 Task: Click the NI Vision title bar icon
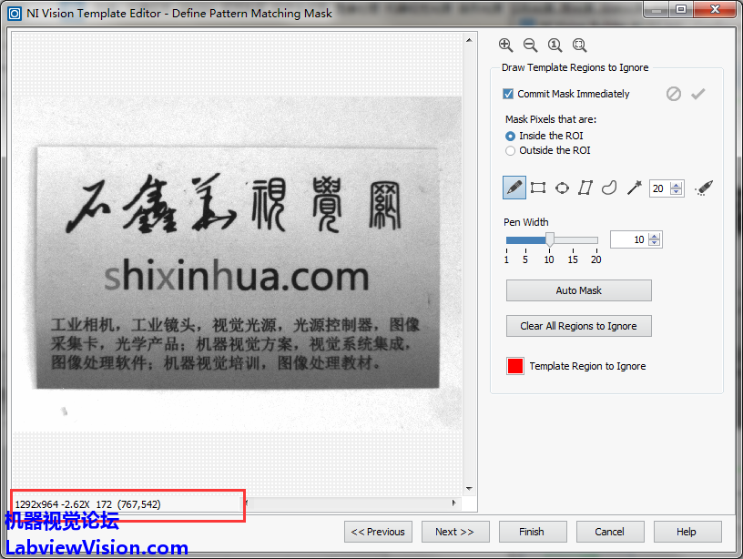[x=15, y=14]
